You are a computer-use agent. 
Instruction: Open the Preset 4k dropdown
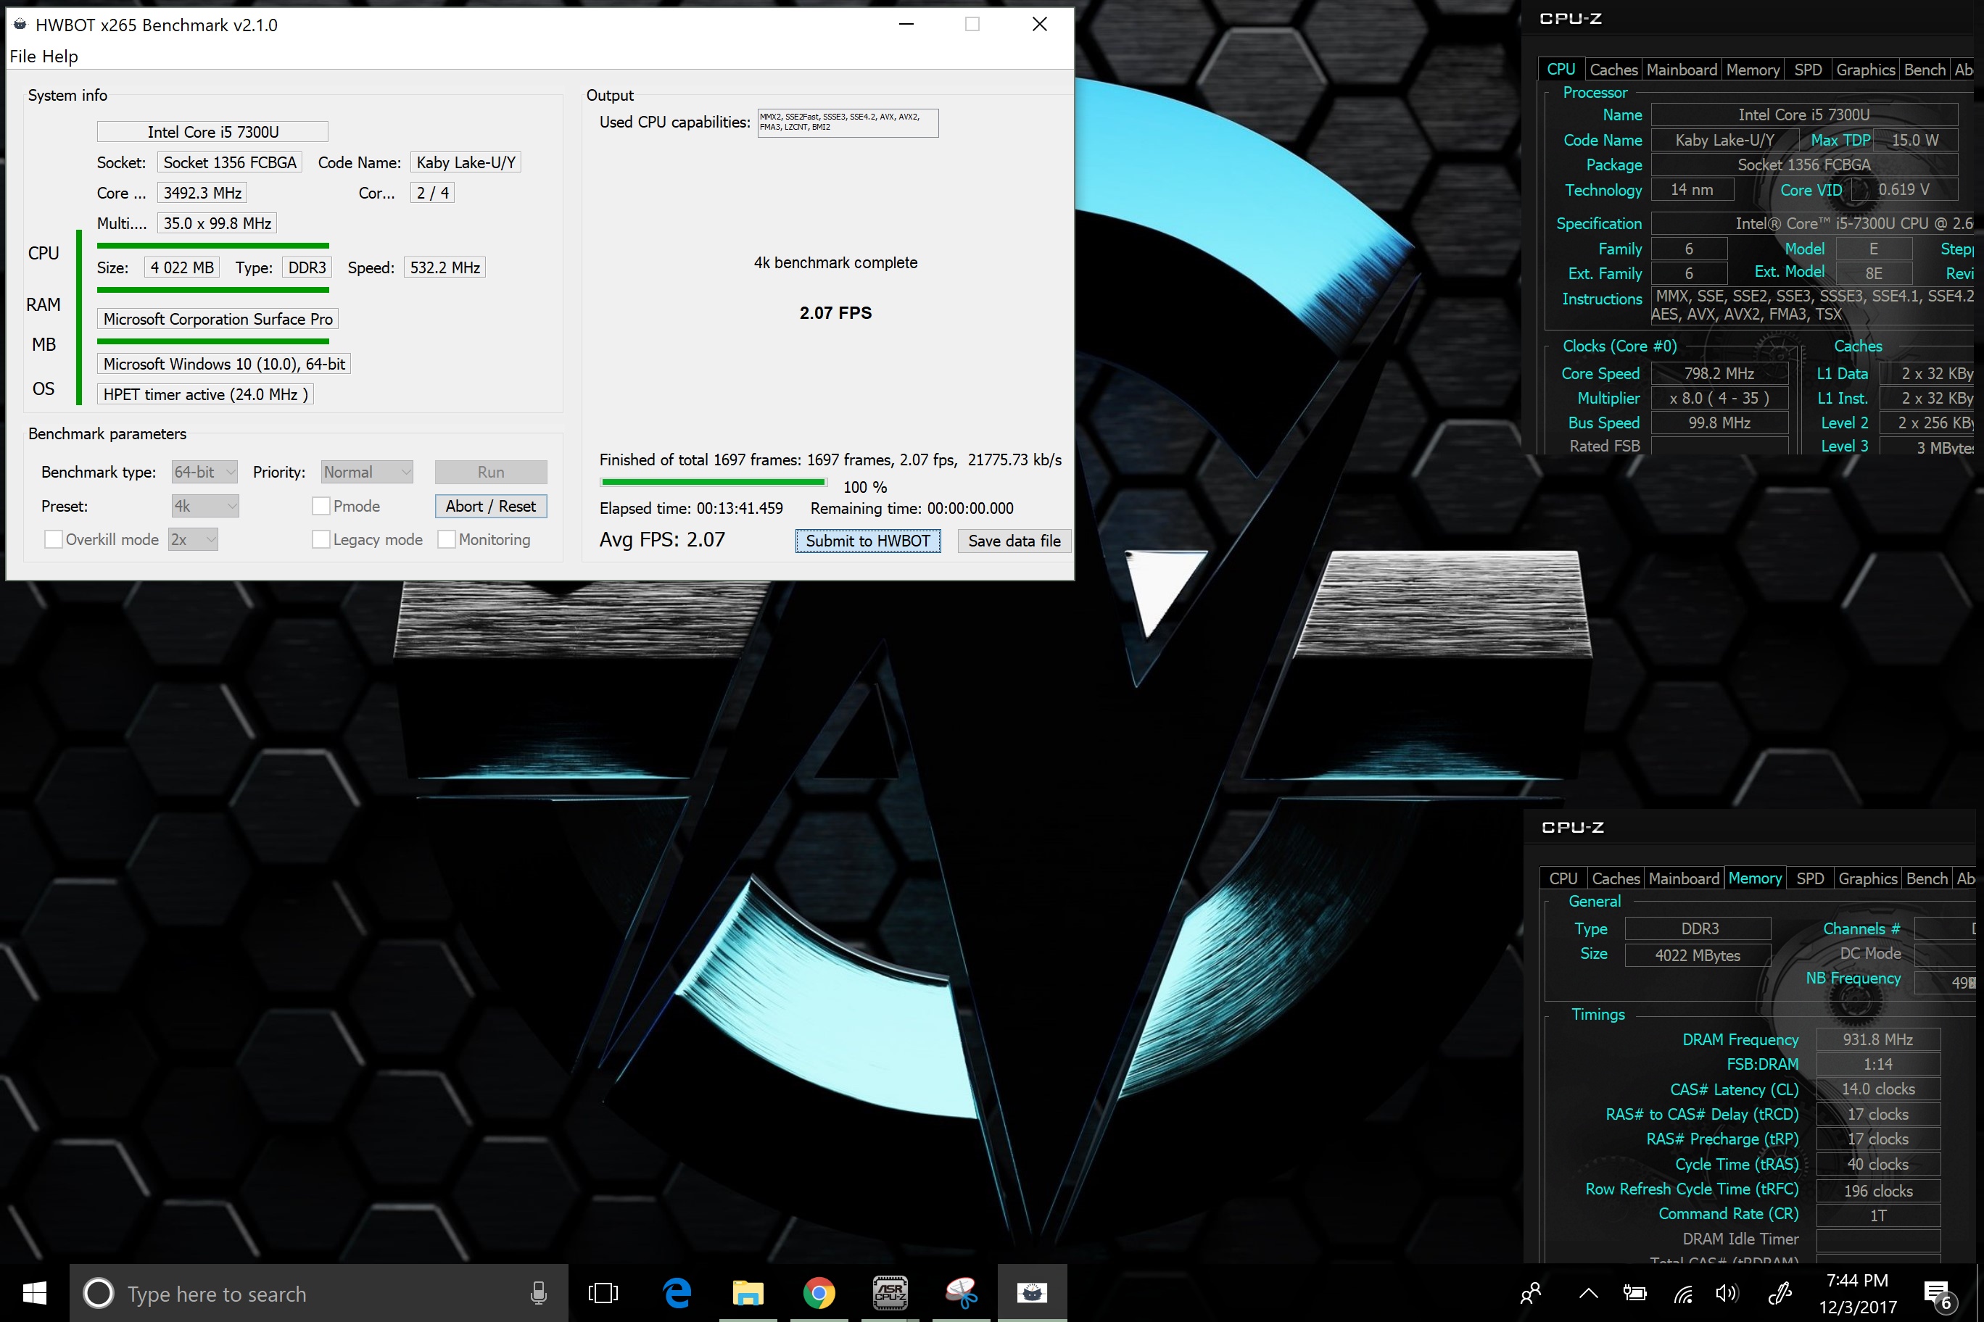(205, 506)
